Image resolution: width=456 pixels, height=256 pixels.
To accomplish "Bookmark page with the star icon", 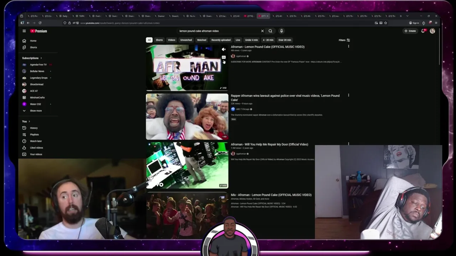I will coord(385,23).
